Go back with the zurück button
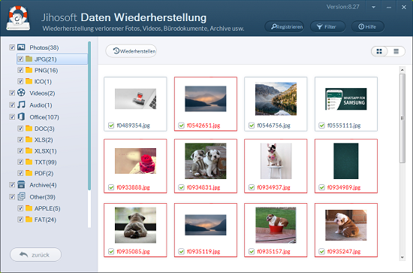This screenshot has height=273, width=413. pos(35,255)
